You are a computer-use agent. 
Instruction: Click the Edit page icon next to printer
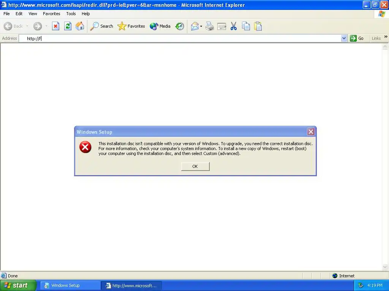click(x=221, y=26)
